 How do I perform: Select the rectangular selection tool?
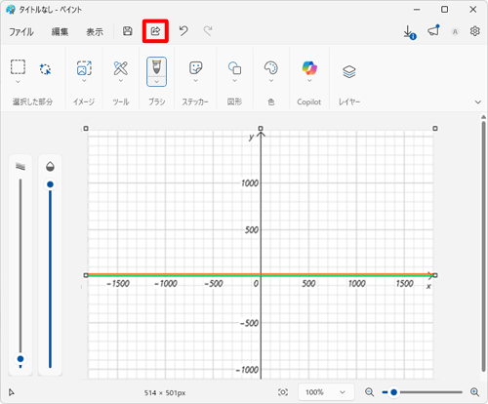point(18,67)
